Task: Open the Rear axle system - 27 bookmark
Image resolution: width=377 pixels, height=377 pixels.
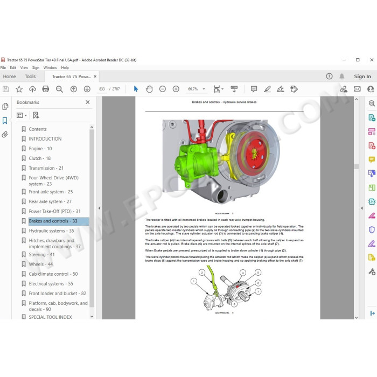Action: (x=50, y=201)
